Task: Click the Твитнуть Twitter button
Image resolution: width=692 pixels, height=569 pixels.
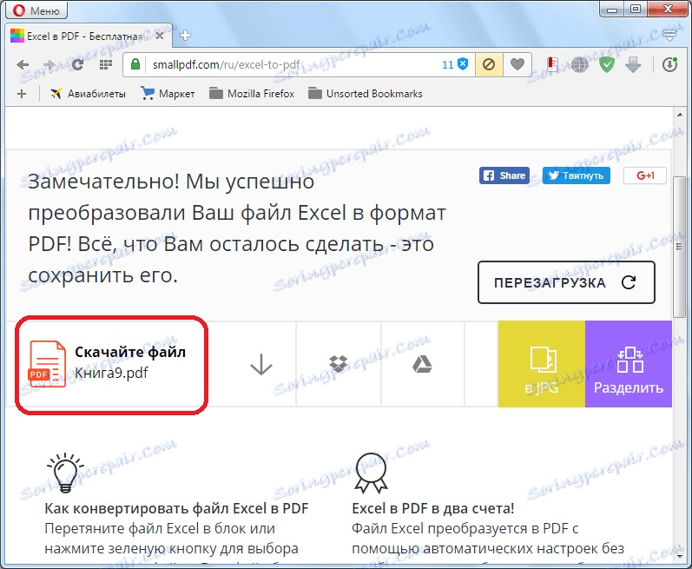Action: coord(576,175)
